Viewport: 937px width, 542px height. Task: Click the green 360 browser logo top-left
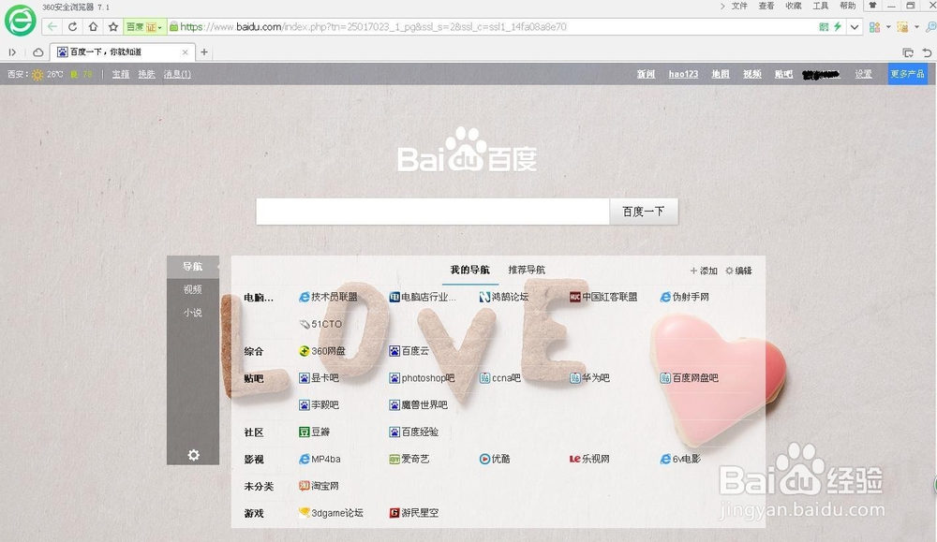click(20, 21)
